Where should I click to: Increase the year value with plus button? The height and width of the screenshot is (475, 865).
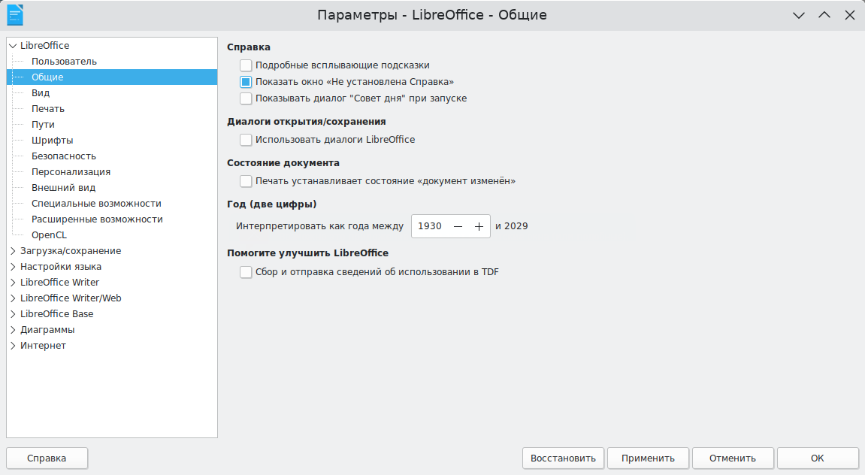point(479,226)
